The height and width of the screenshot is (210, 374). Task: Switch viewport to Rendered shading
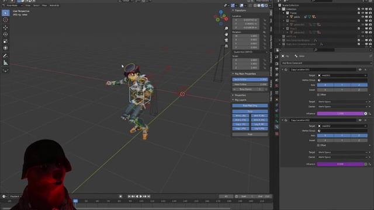[x=266, y=5]
